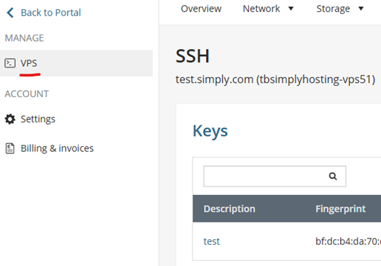The height and width of the screenshot is (266, 381).
Task: Click the back chevron arrow icon
Action: pos(10,13)
